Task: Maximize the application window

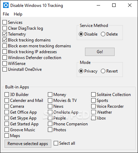Action: 114,5
